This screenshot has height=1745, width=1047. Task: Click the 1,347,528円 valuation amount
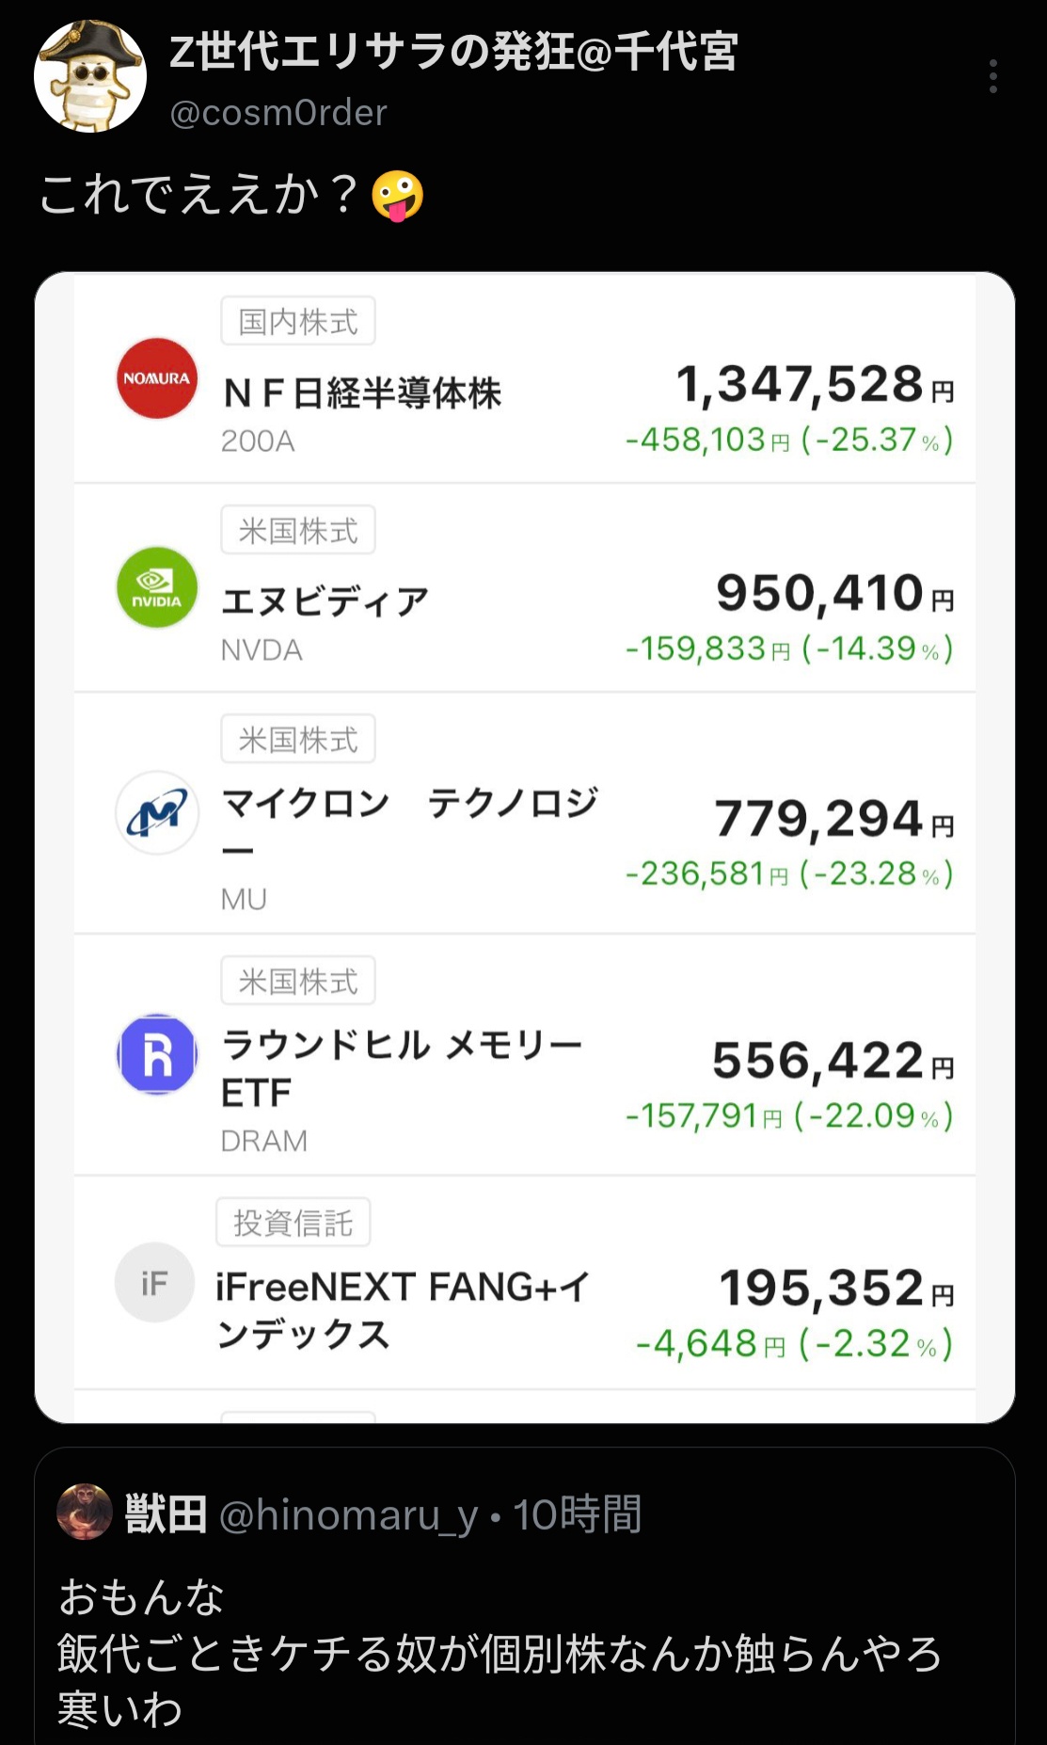pyautogui.click(x=815, y=386)
